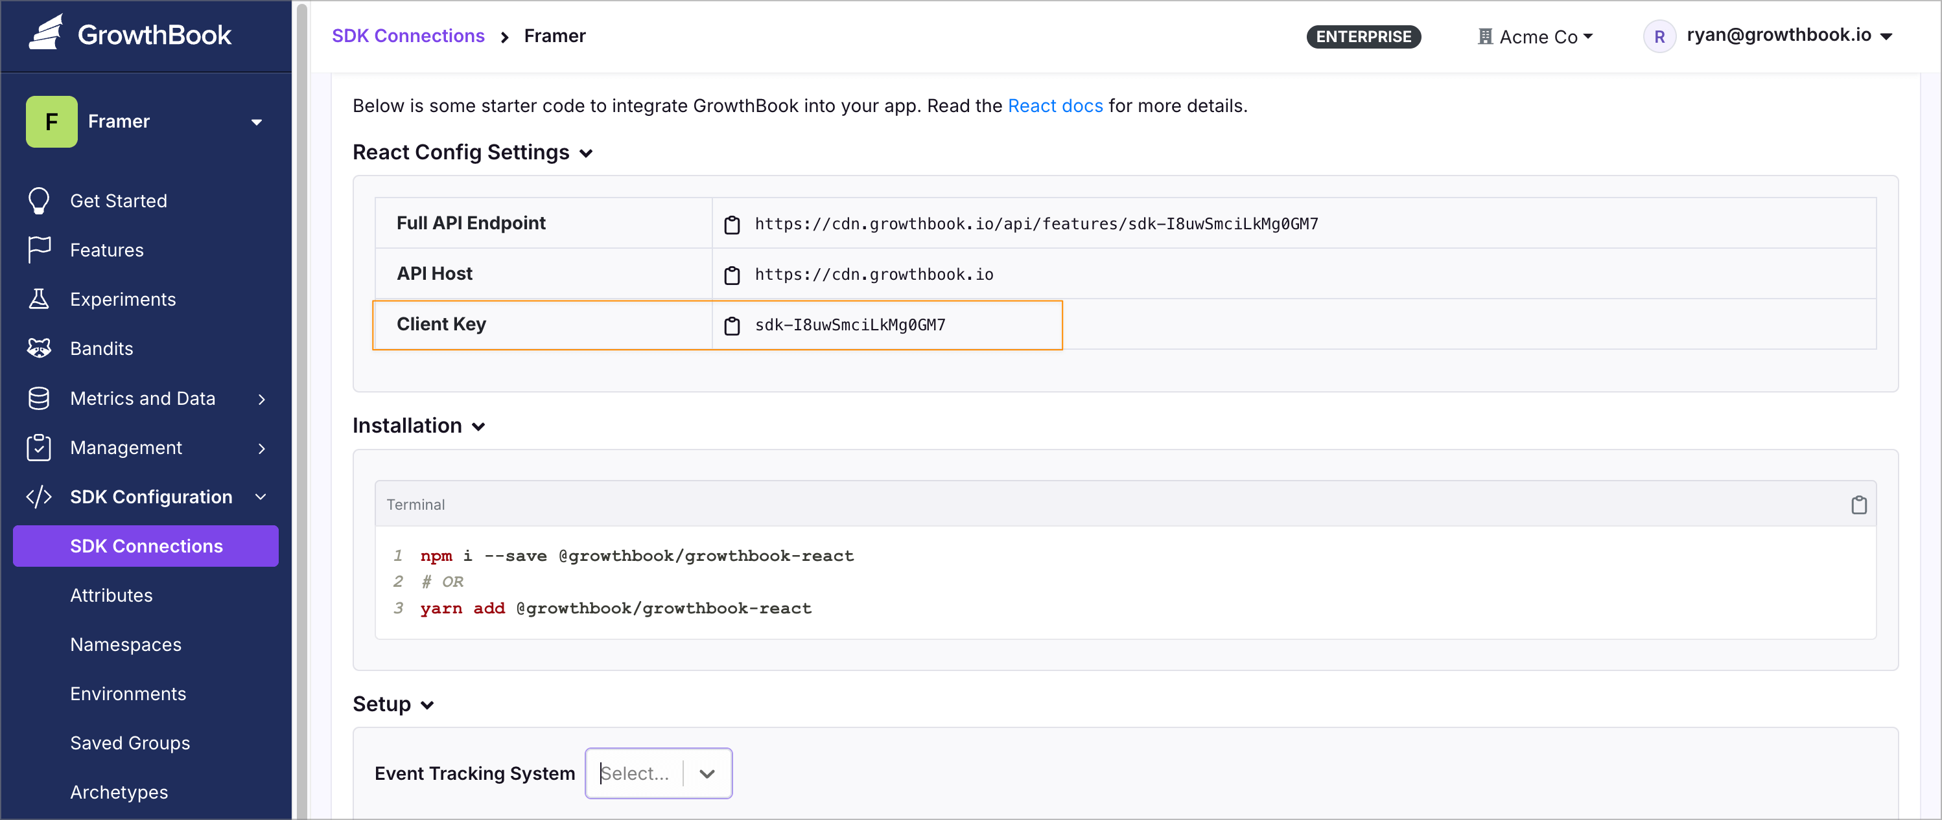Click the Metrics and Data database icon
The image size is (1942, 820).
[39, 398]
